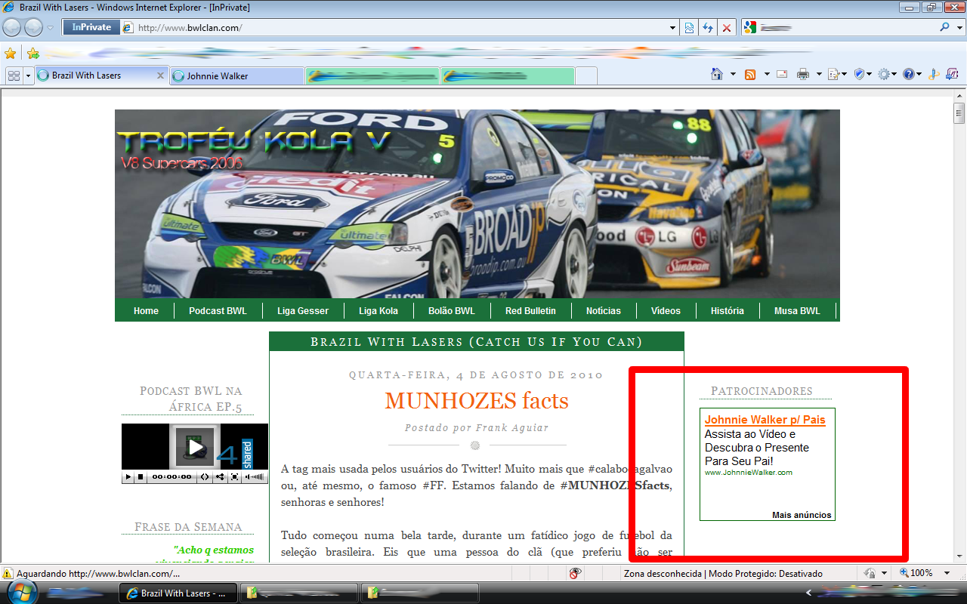Expand search provider options dropdown
Image resolution: width=967 pixels, height=604 pixels.
pyautogui.click(x=958, y=27)
